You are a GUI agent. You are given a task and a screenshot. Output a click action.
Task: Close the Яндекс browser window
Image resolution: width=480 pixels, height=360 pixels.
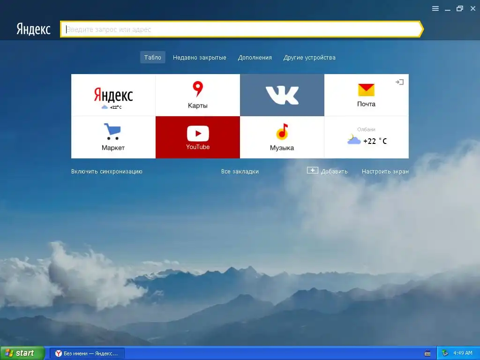click(x=473, y=8)
